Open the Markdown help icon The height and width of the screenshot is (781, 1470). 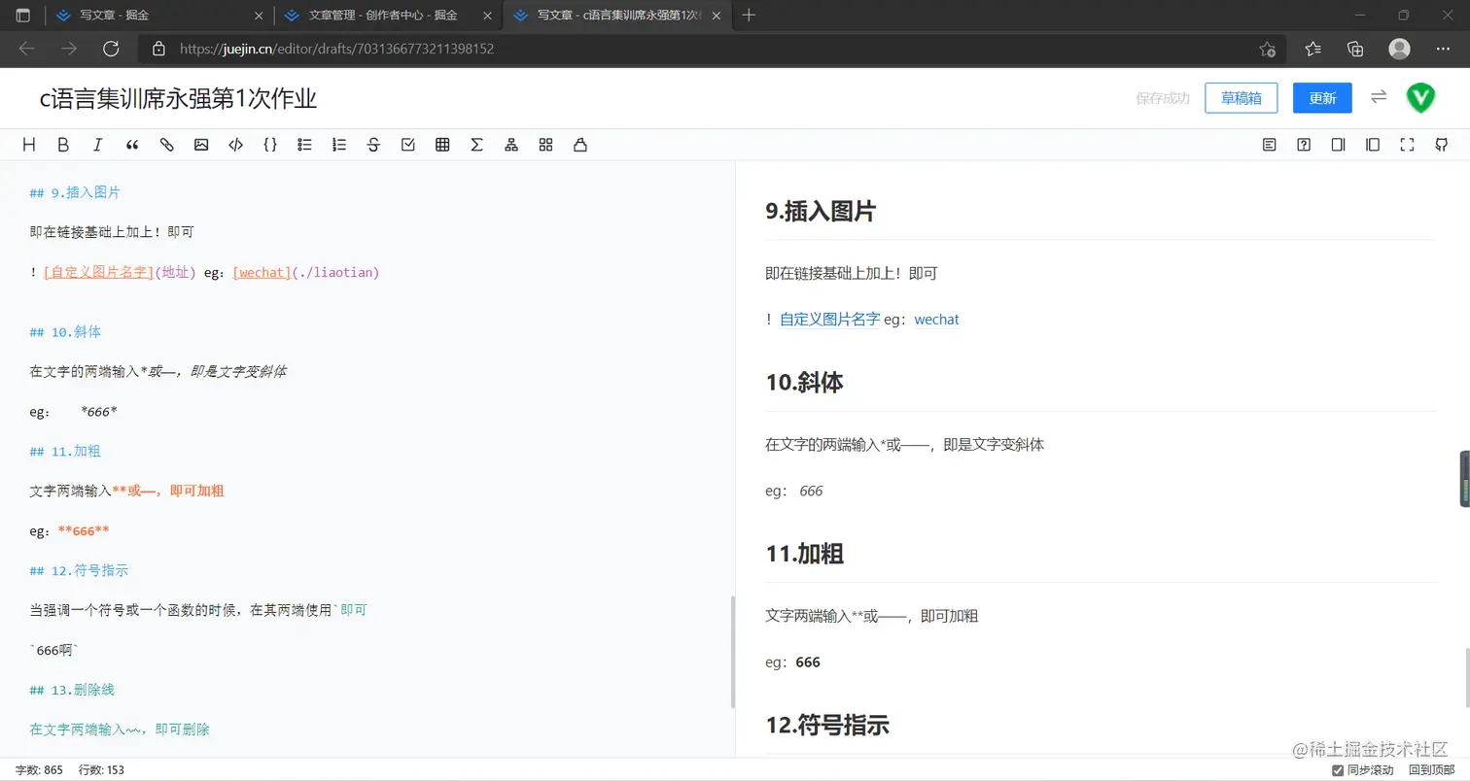(x=1304, y=145)
